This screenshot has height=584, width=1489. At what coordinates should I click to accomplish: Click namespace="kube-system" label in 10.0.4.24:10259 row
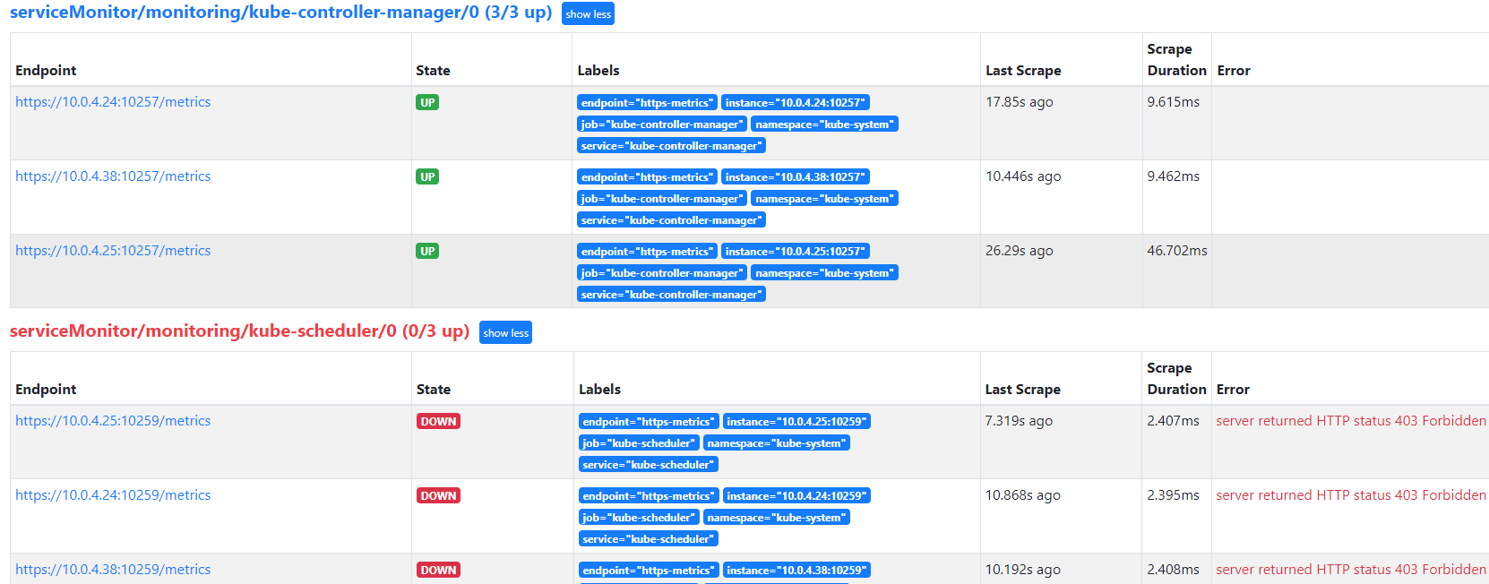[x=777, y=518]
